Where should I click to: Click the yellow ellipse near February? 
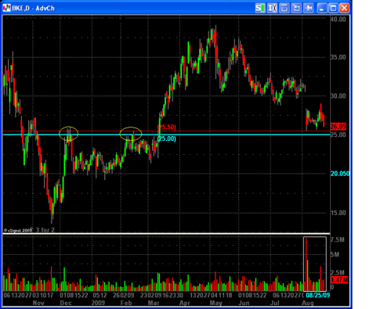131,134
